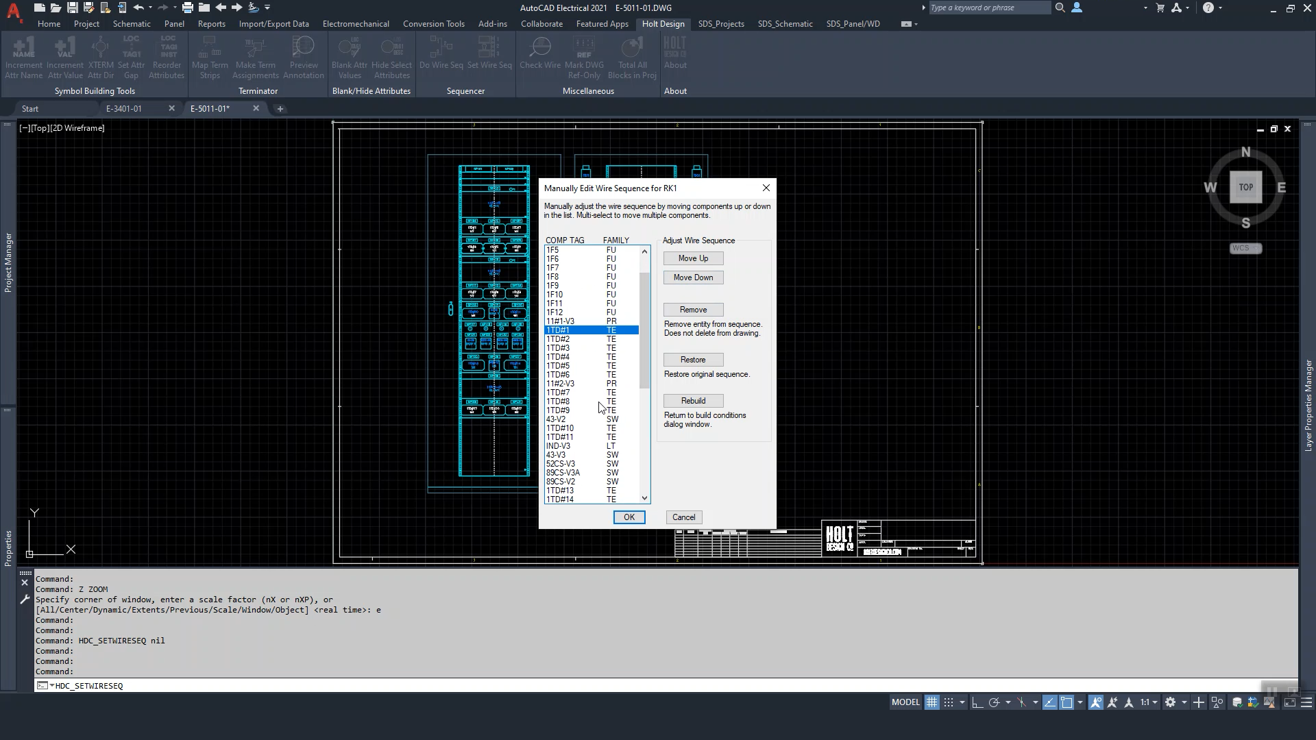Click the Plot printer icon
Image resolution: width=1316 pixels, height=740 pixels.
[x=187, y=8]
